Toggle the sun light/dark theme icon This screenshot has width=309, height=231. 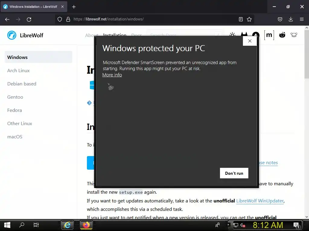pos(232,35)
